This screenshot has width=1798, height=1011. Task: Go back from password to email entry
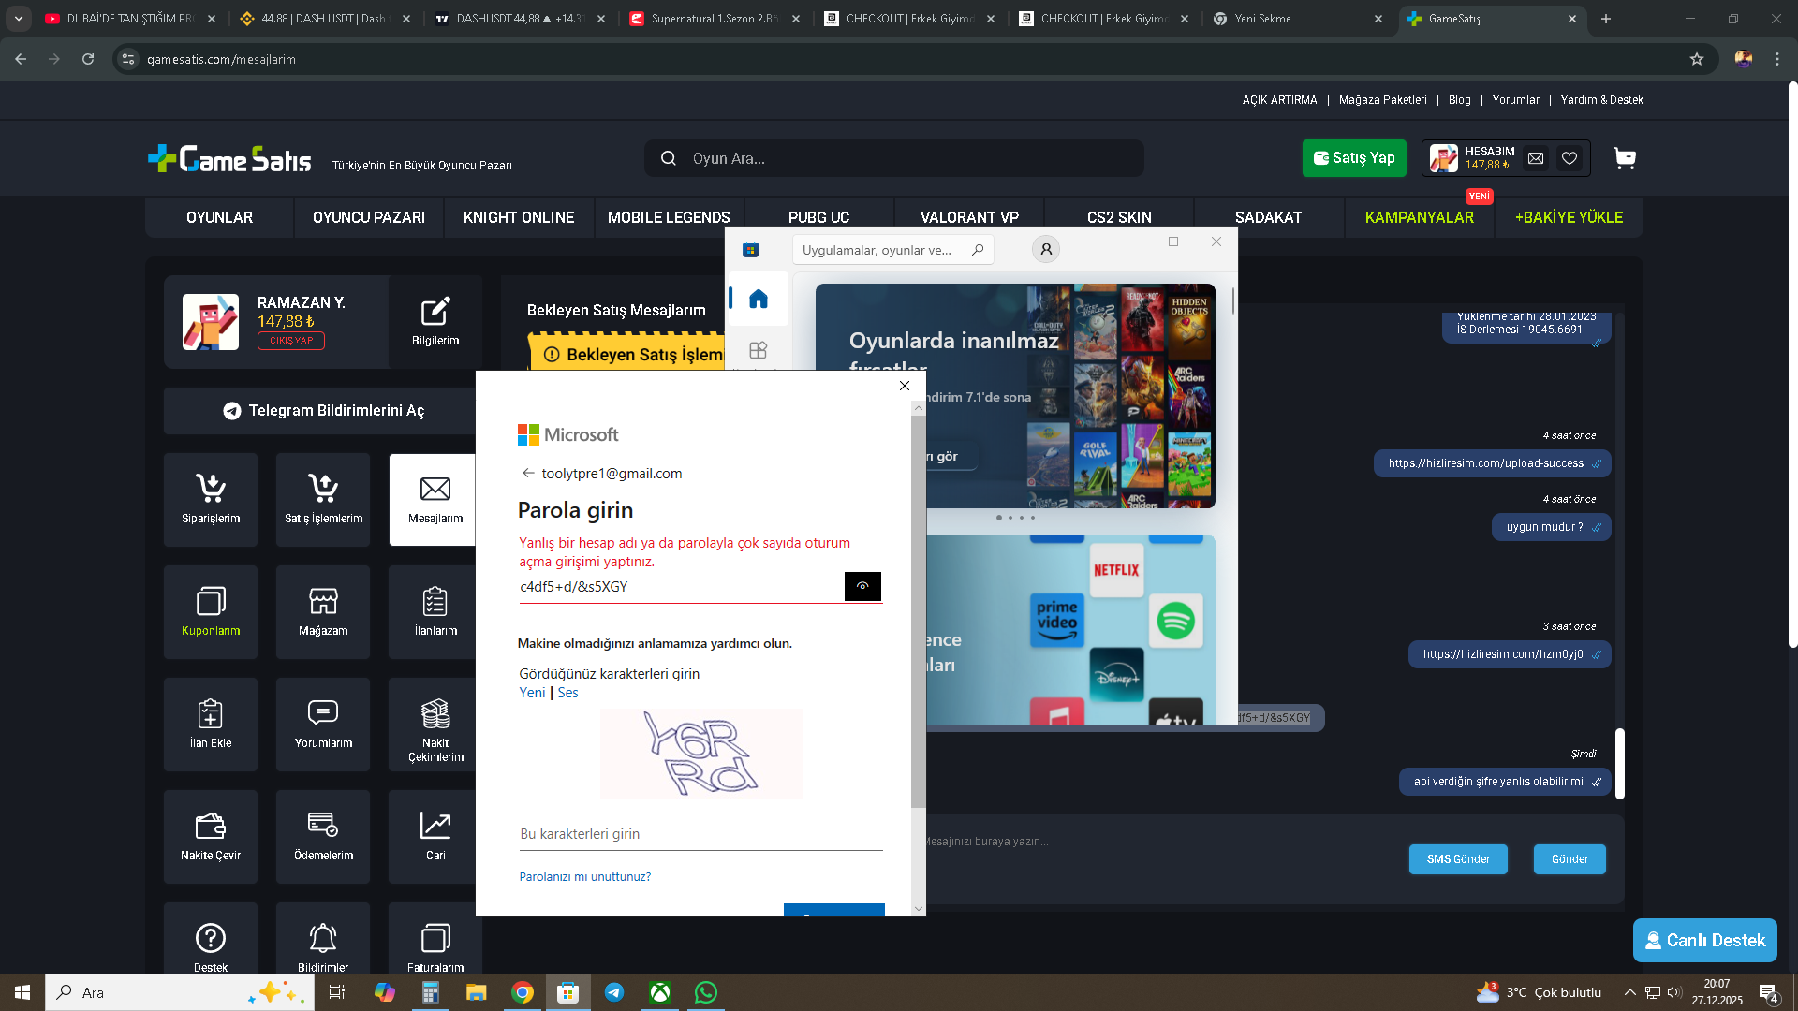click(528, 474)
